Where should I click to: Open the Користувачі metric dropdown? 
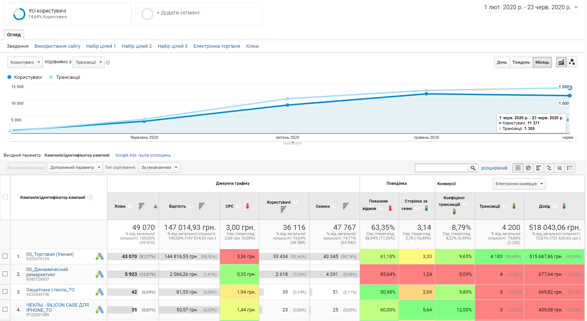[x=25, y=62]
